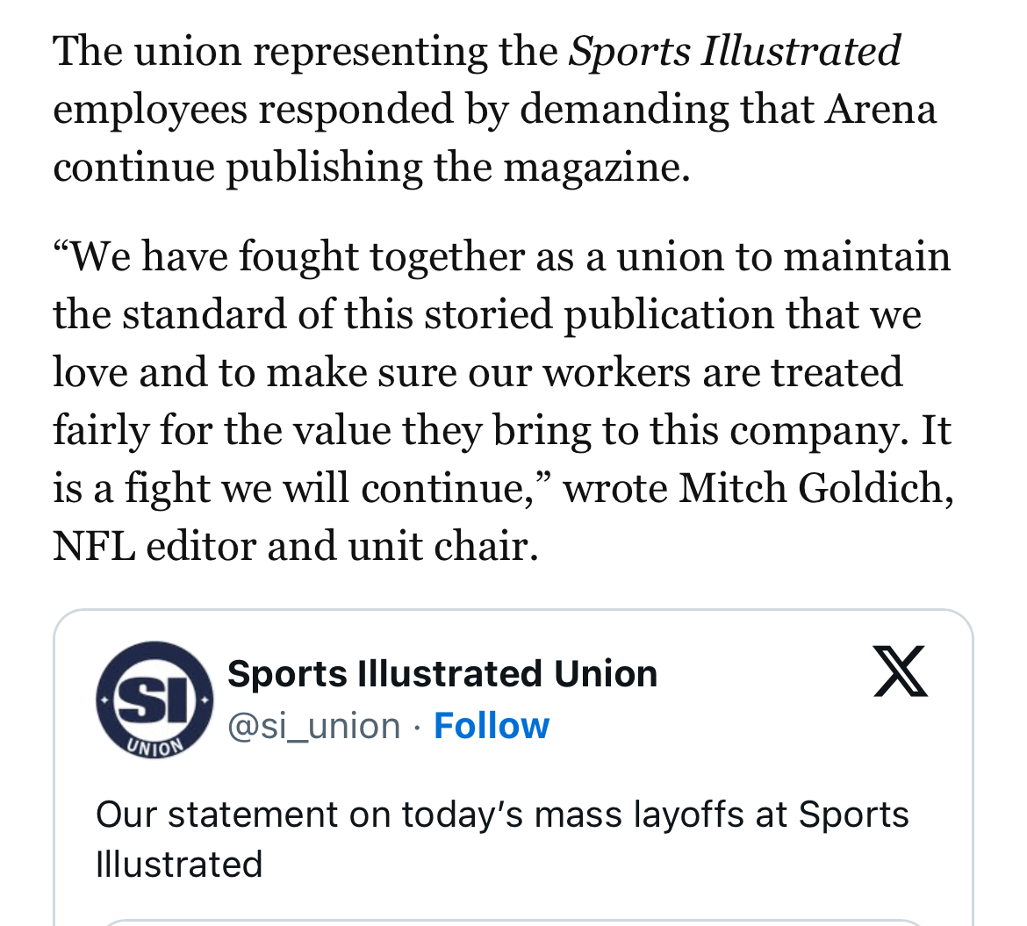Click the word 'Illustrated' in the tweet body
This screenshot has width=1027, height=926.
pyautogui.click(x=179, y=864)
